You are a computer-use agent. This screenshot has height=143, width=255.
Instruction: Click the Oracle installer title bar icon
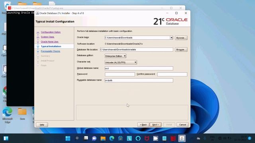point(37,13)
